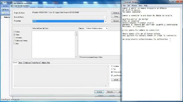Click the Driver button below Conectar
Screen dimensions: 183x102
point(116,17)
